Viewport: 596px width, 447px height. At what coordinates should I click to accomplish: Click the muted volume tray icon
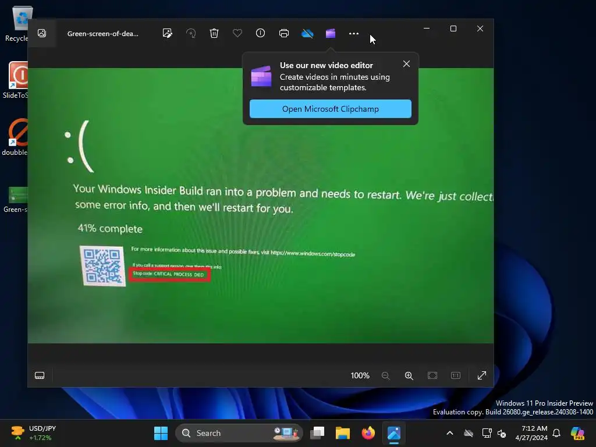pyautogui.click(x=502, y=433)
